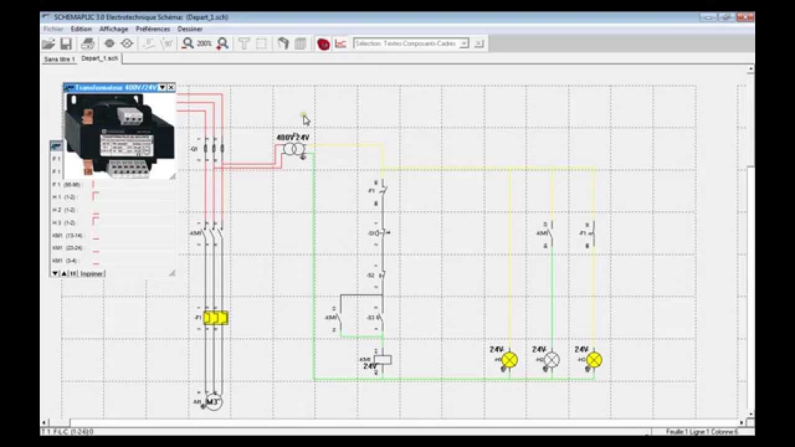Print the schematic using printer icon
795x447 pixels.
88,44
